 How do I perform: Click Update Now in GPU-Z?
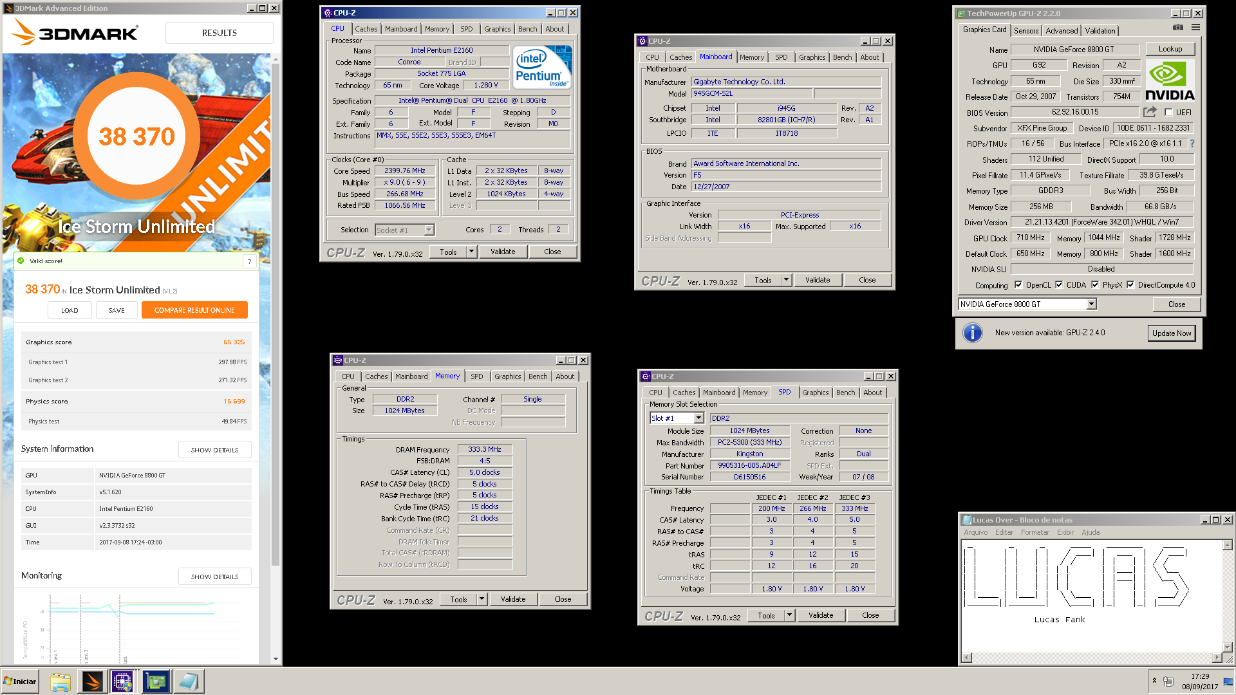tap(1172, 333)
